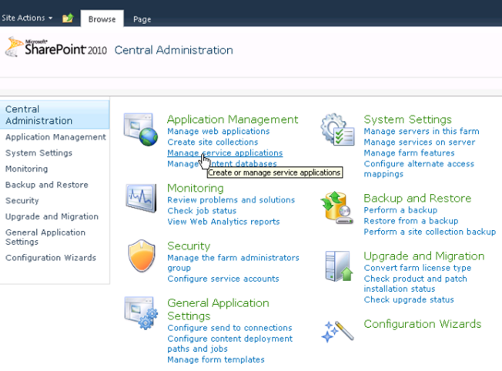Click the SharePoint 2010 logo
The width and height of the screenshot is (502, 371).
point(55,49)
